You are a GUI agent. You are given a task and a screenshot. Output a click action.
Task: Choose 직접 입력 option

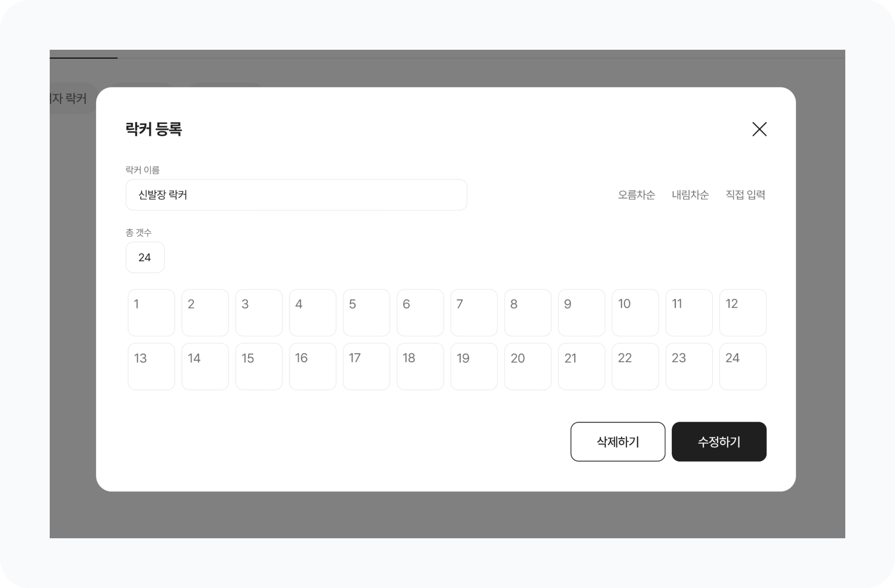coord(745,195)
